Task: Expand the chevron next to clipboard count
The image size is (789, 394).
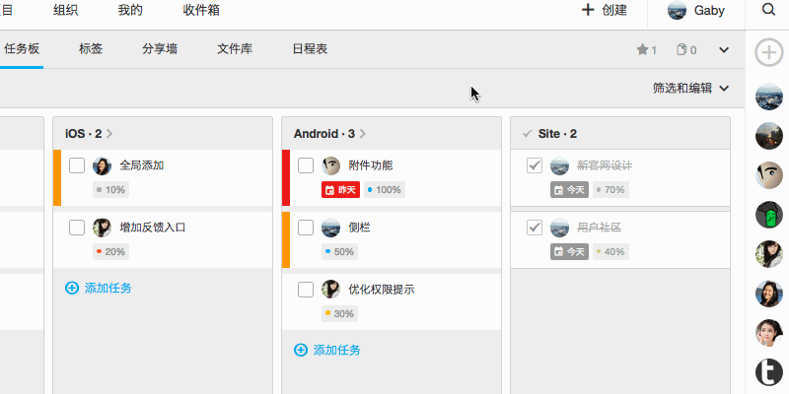Action: tap(724, 49)
